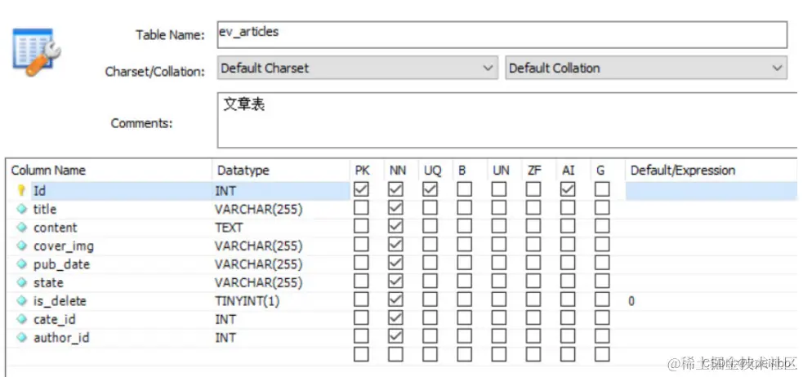This screenshot has width=803, height=377.
Task: Click the TEXT datatype of content
Action: pyautogui.click(x=229, y=228)
